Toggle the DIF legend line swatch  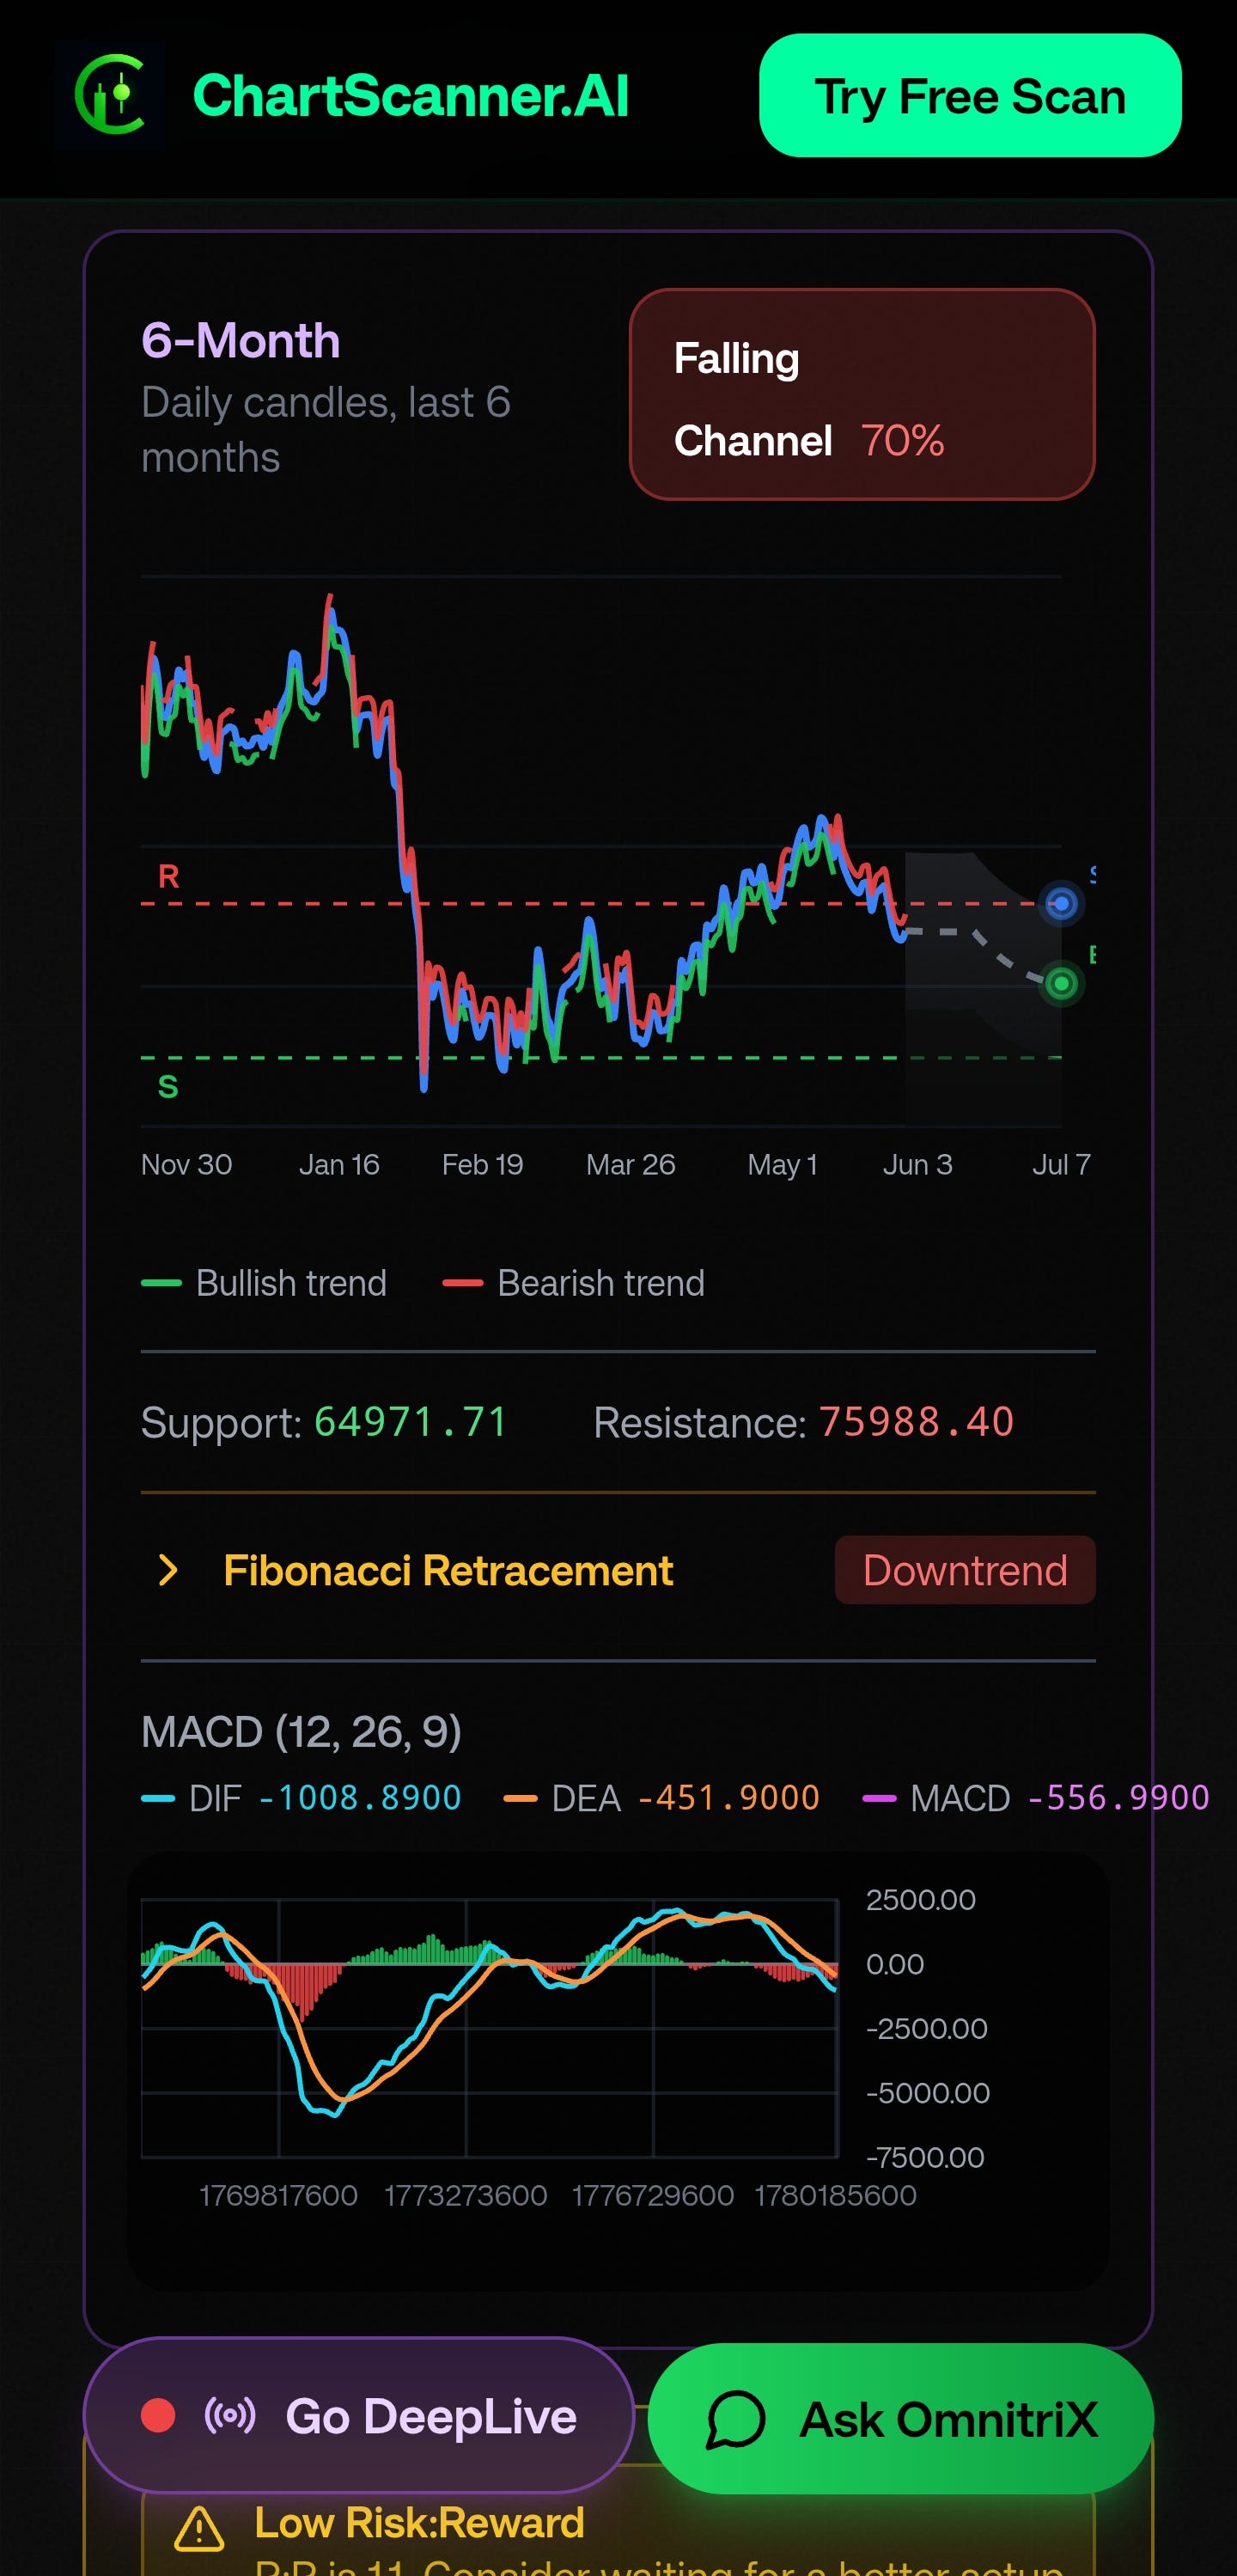tap(158, 1798)
